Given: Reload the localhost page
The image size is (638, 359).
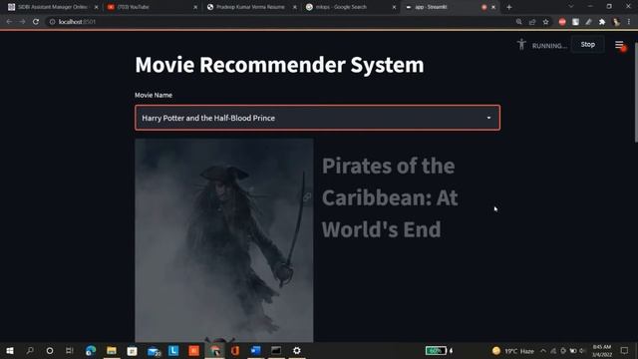Looking at the screenshot, I should pos(36,22).
